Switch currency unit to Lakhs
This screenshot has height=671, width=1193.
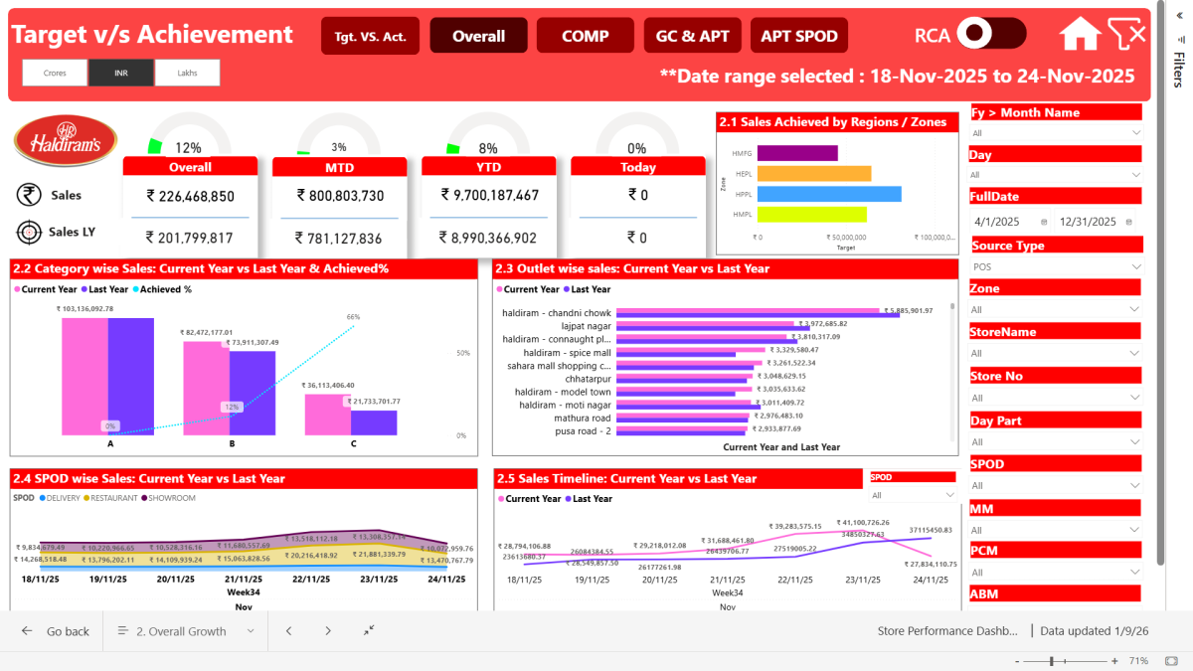coord(187,73)
